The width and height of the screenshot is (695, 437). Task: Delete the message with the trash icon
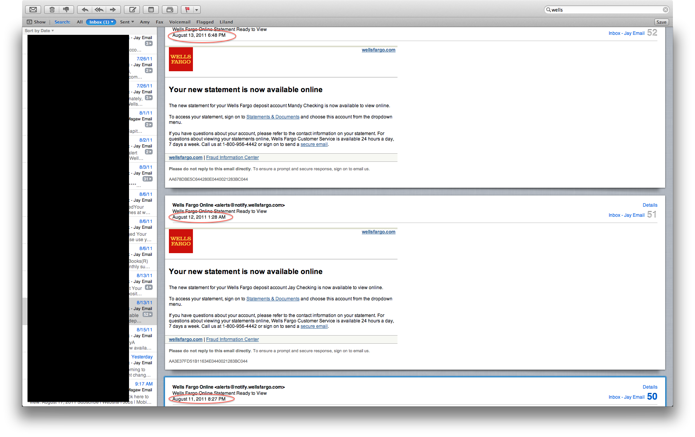[52, 10]
